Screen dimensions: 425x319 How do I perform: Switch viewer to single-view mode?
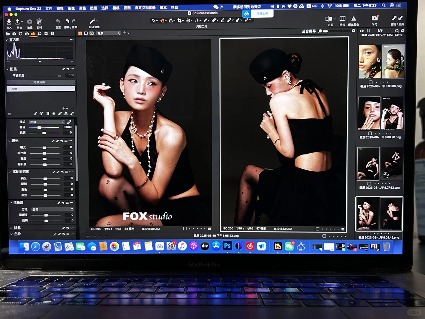point(86,33)
